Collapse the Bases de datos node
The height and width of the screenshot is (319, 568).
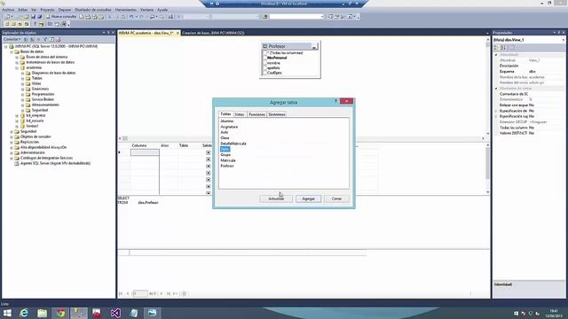click(x=12, y=51)
